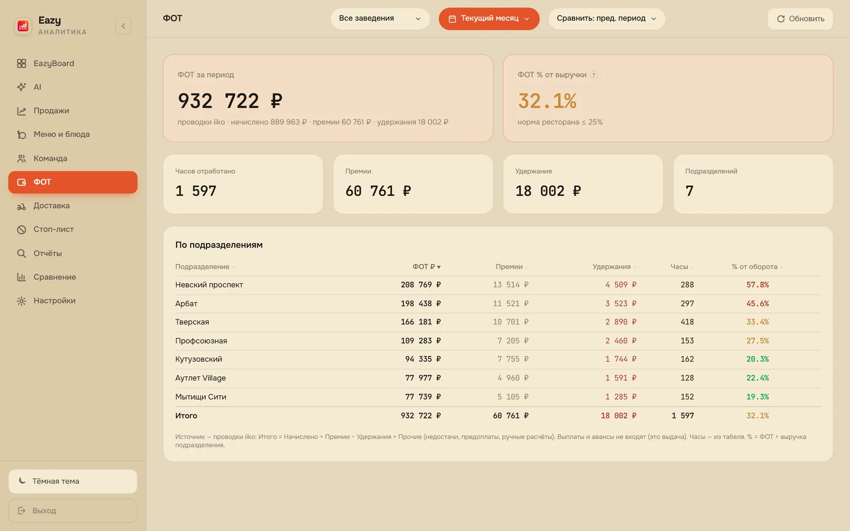The width and height of the screenshot is (850, 531).
Task: Click the Отчёты search icon
Action: point(21,253)
